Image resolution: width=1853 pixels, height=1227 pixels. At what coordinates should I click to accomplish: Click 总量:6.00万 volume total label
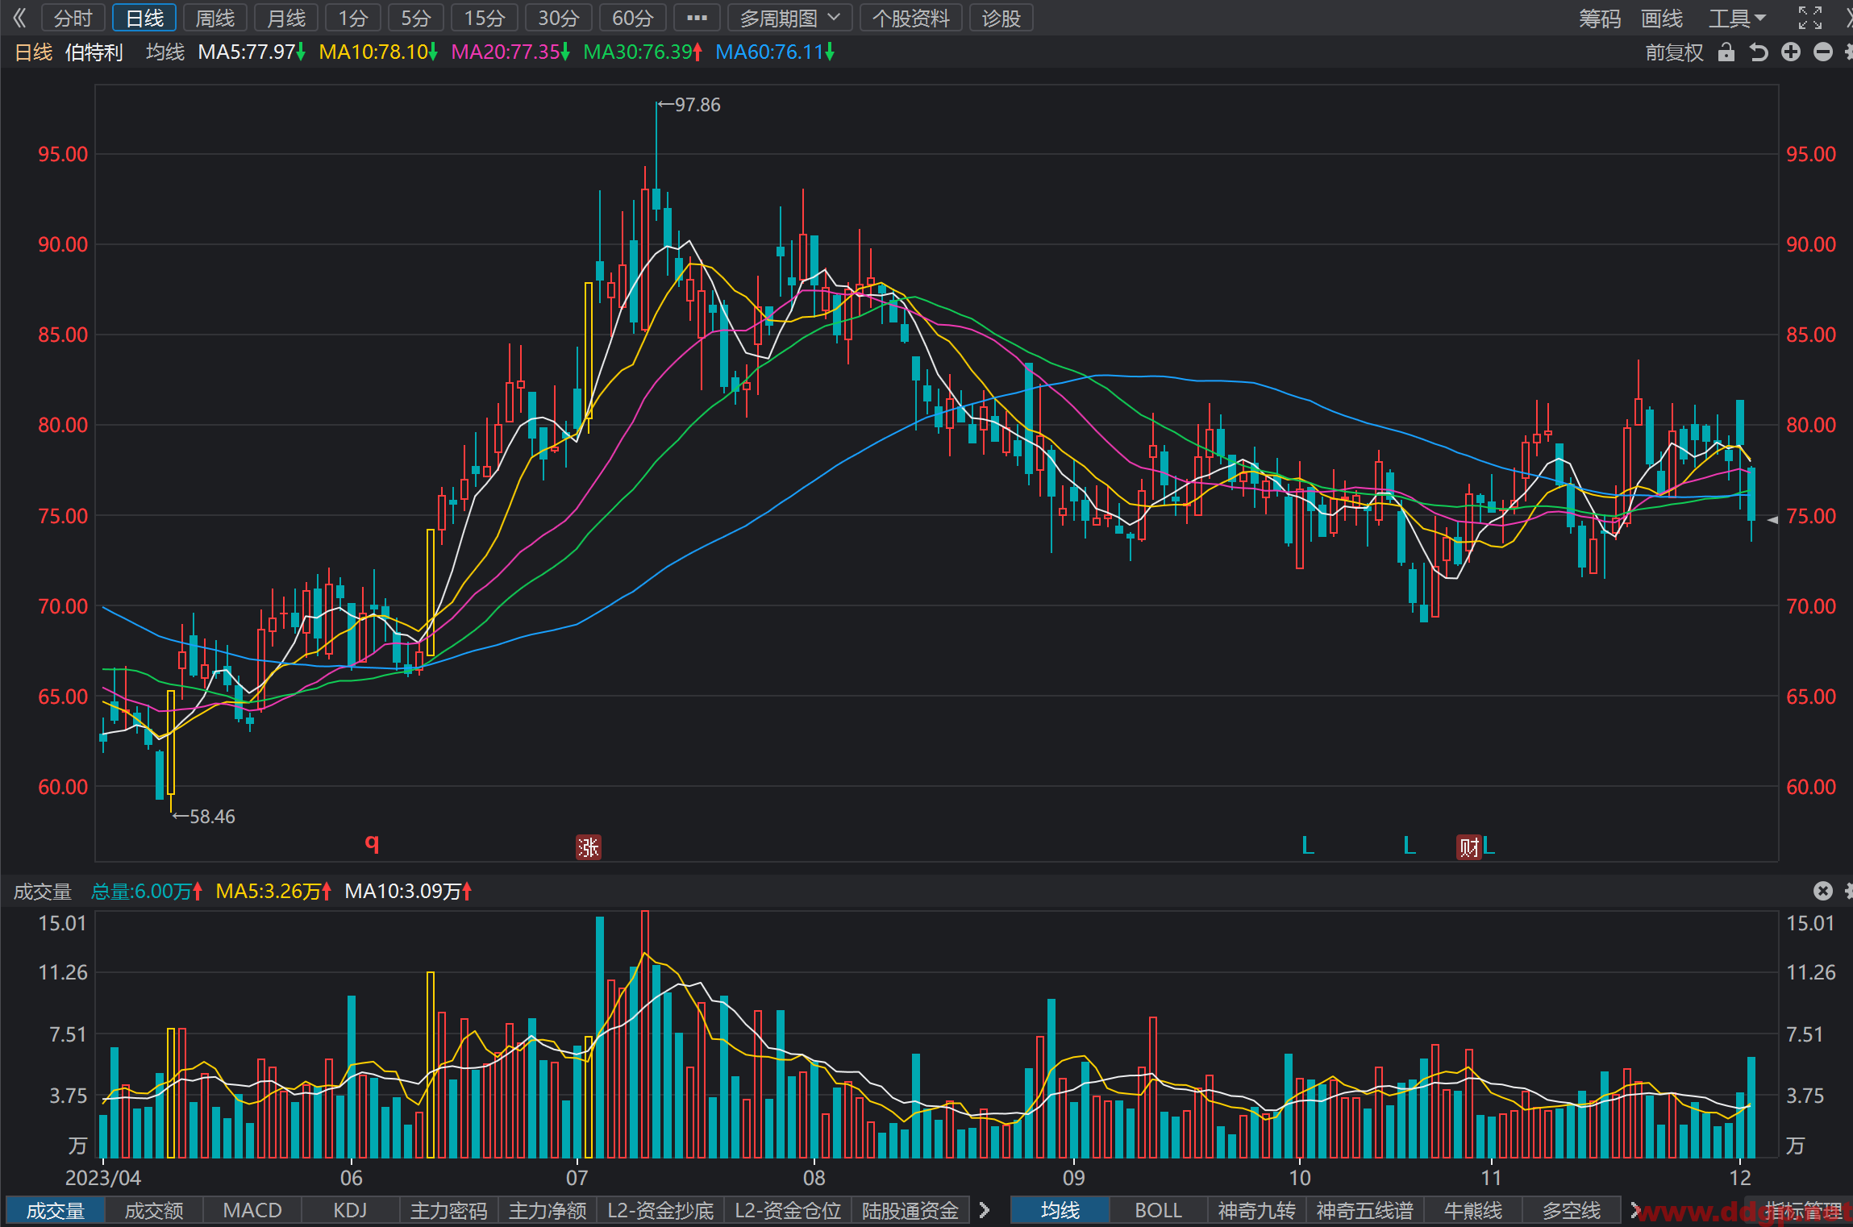tap(147, 892)
